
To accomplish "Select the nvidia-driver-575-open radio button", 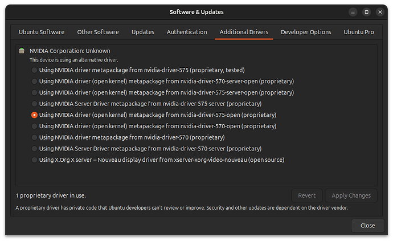I will [35, 115].
